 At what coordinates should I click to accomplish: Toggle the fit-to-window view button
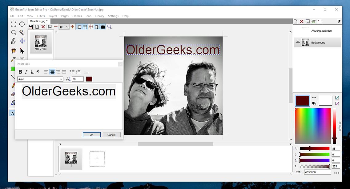79,27
